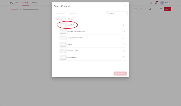
Task: Switch to list view icon
Action: 161,9
